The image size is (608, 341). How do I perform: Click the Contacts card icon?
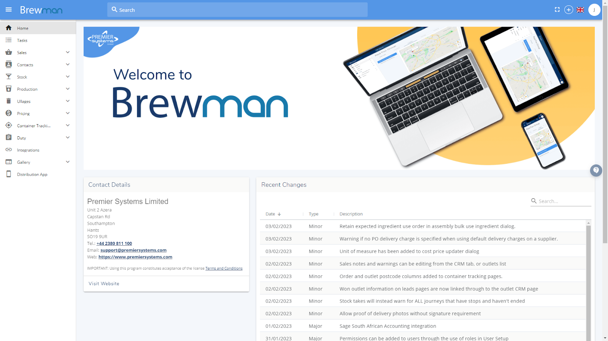[x=9, y=65]
